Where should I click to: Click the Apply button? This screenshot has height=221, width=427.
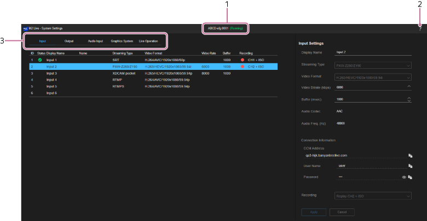point(314,212)
